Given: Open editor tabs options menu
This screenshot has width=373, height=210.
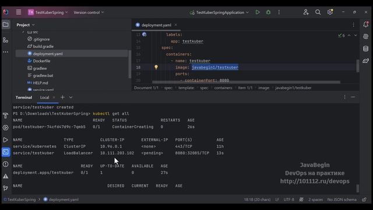Looking at the screenshot, I should pos(353,24).
